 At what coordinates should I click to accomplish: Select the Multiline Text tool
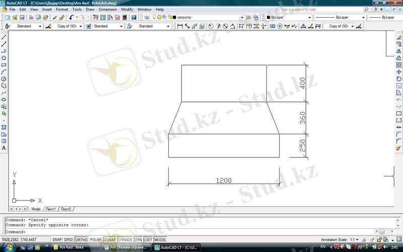[4, 148]
